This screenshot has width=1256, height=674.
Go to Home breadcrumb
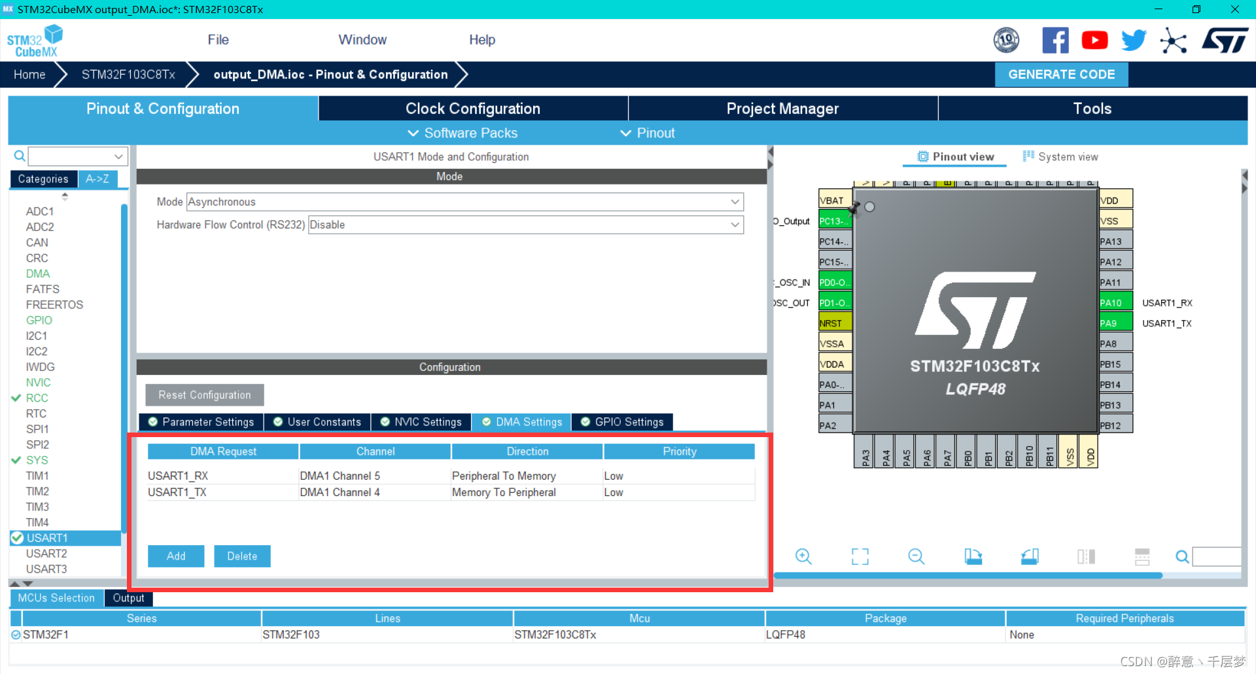point(29,75)
